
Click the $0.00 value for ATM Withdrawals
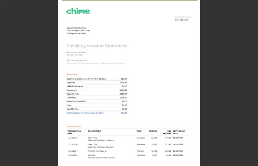[x=125, y=86]
